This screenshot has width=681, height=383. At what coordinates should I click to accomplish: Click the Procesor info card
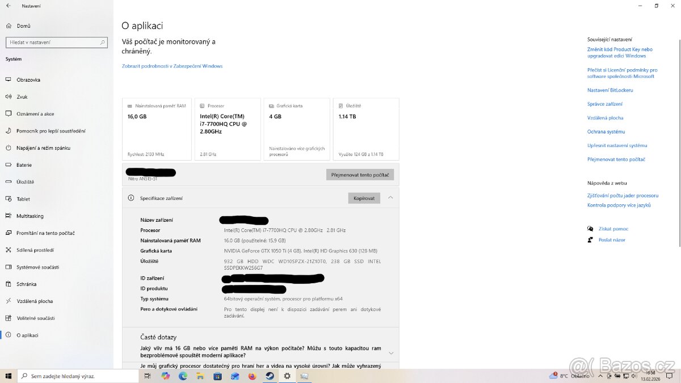(x=228, y=129)
